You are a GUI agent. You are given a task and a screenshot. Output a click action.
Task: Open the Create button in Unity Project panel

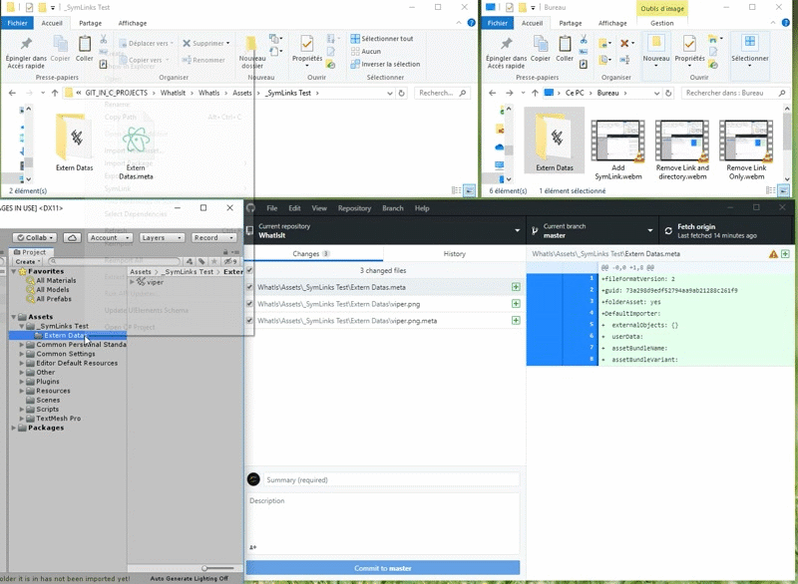coord(28,262)
